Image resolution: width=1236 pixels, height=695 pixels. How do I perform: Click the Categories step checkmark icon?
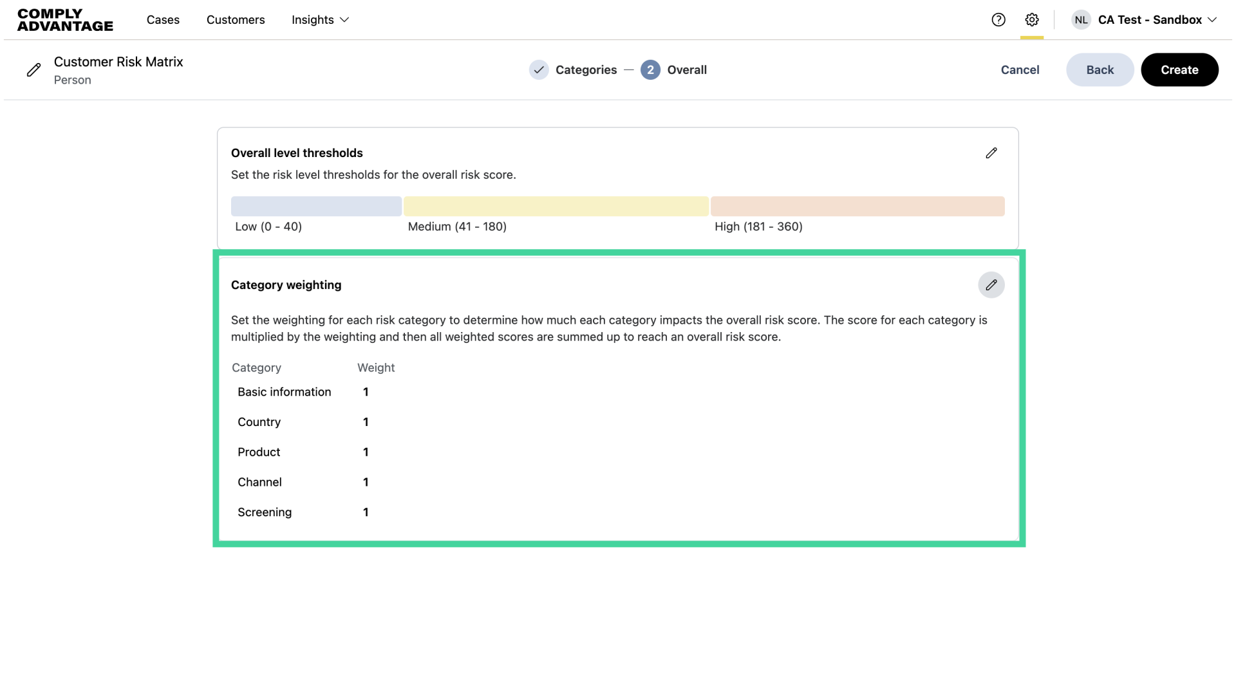[x=539, y=70]
